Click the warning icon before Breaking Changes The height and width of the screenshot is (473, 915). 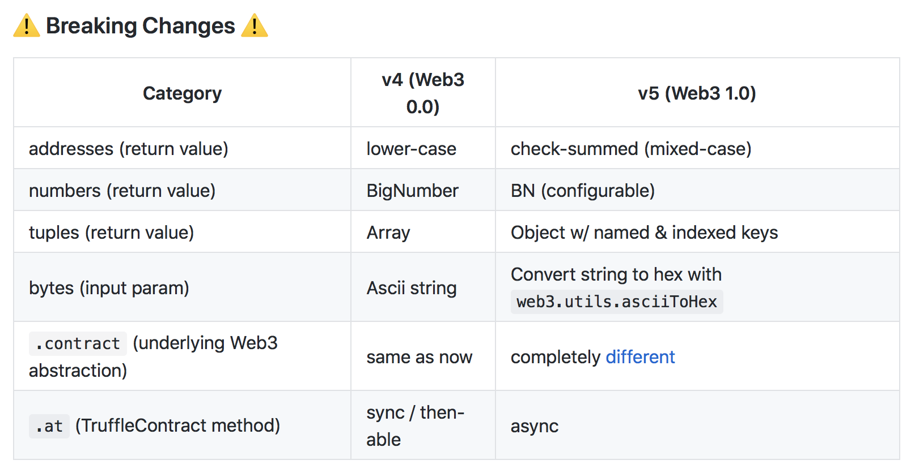point(27,26)
